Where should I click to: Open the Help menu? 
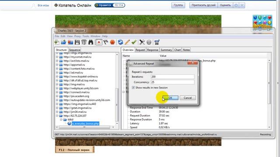tap(105, 36)
